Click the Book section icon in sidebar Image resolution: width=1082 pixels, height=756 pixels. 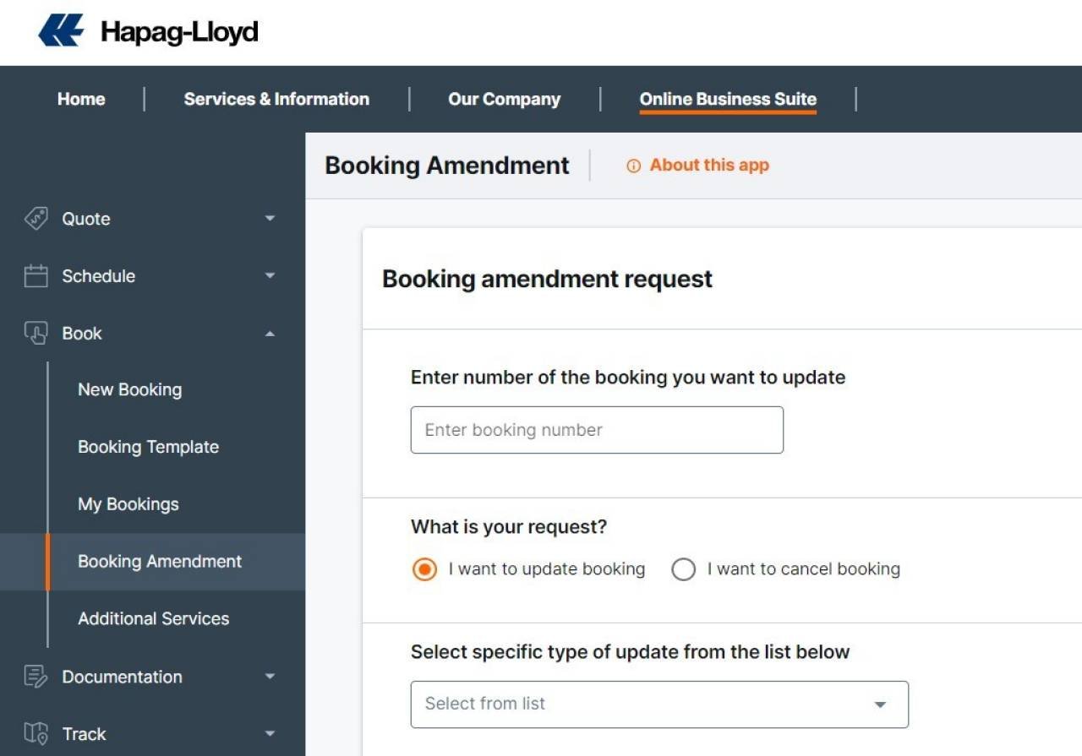37,333
